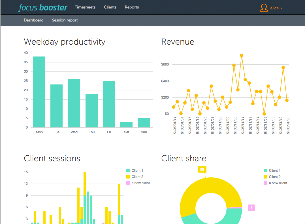The width and height of the screenshot is (305, 224).
Task: Toggle Client 2 in Client share legend
Action: (x=275, y=177)
